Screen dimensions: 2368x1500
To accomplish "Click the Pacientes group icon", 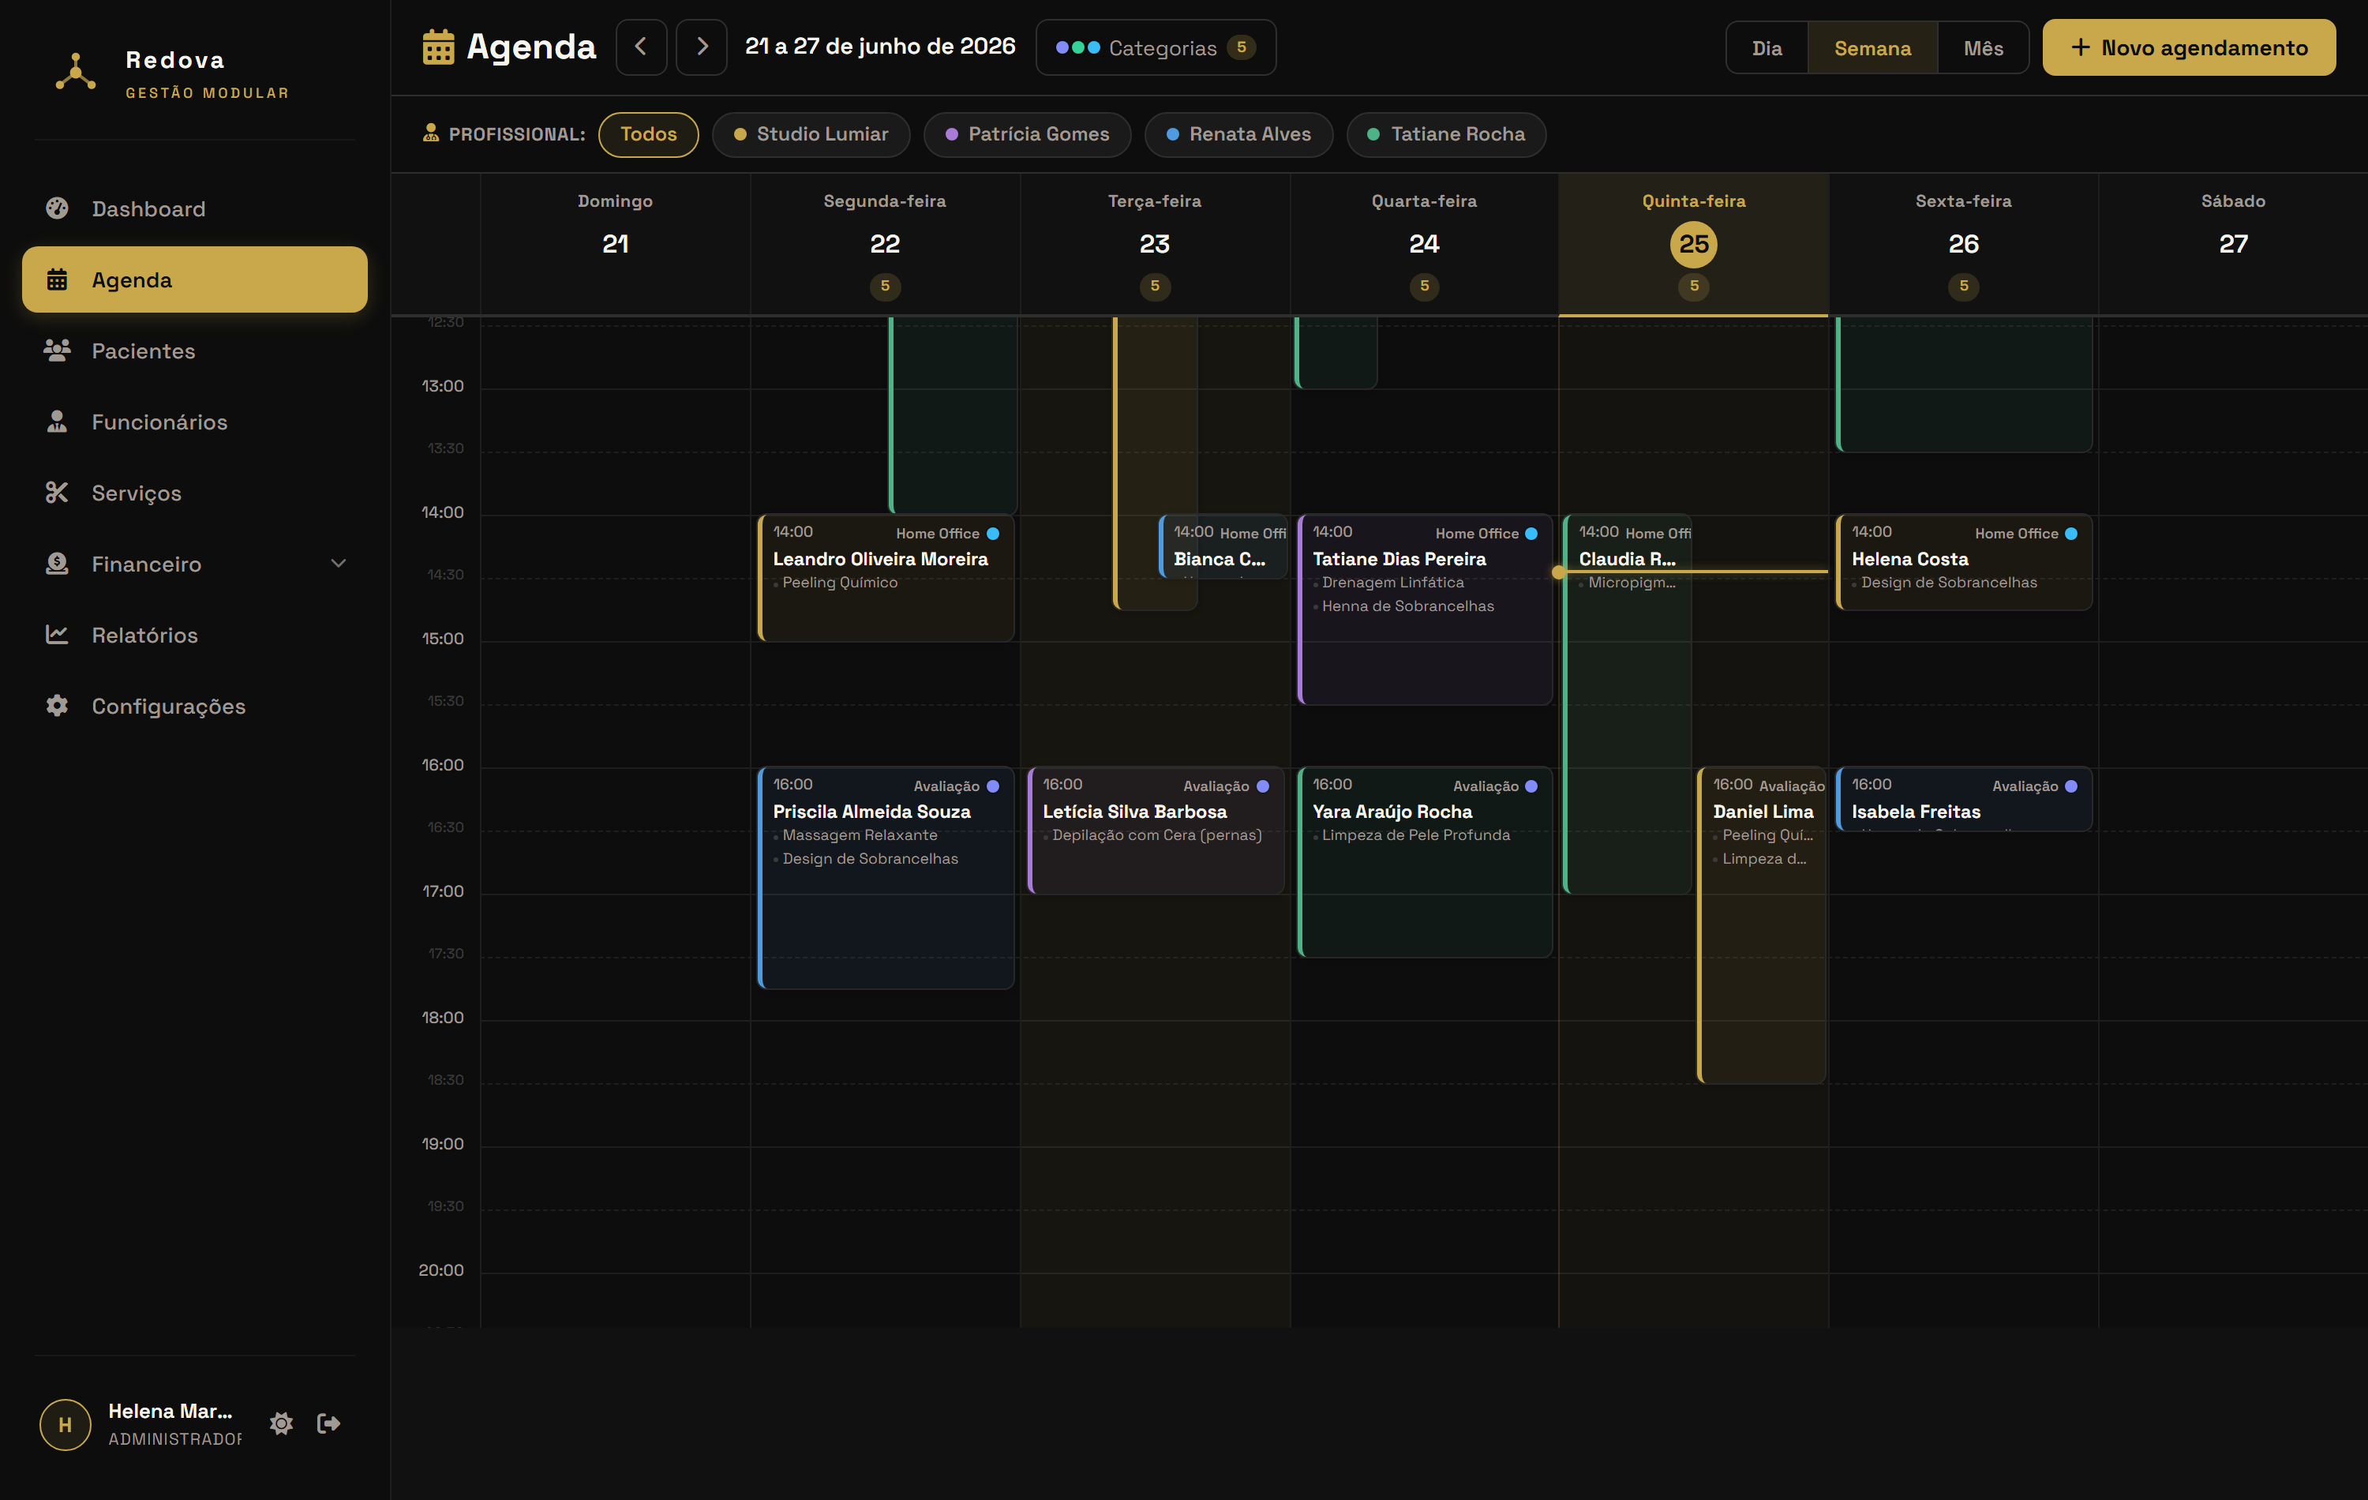I will (x=57, y=351).
